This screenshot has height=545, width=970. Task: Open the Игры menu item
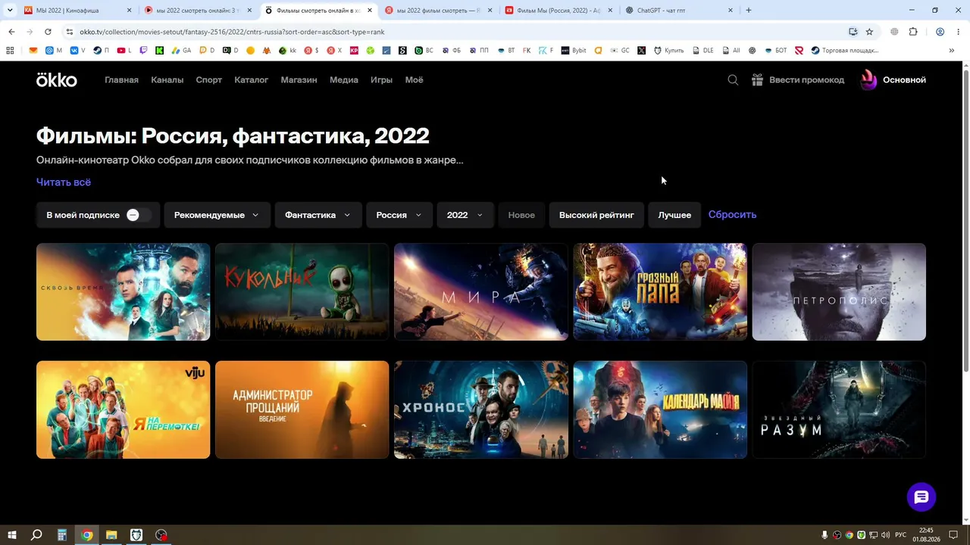coord(381,79)
